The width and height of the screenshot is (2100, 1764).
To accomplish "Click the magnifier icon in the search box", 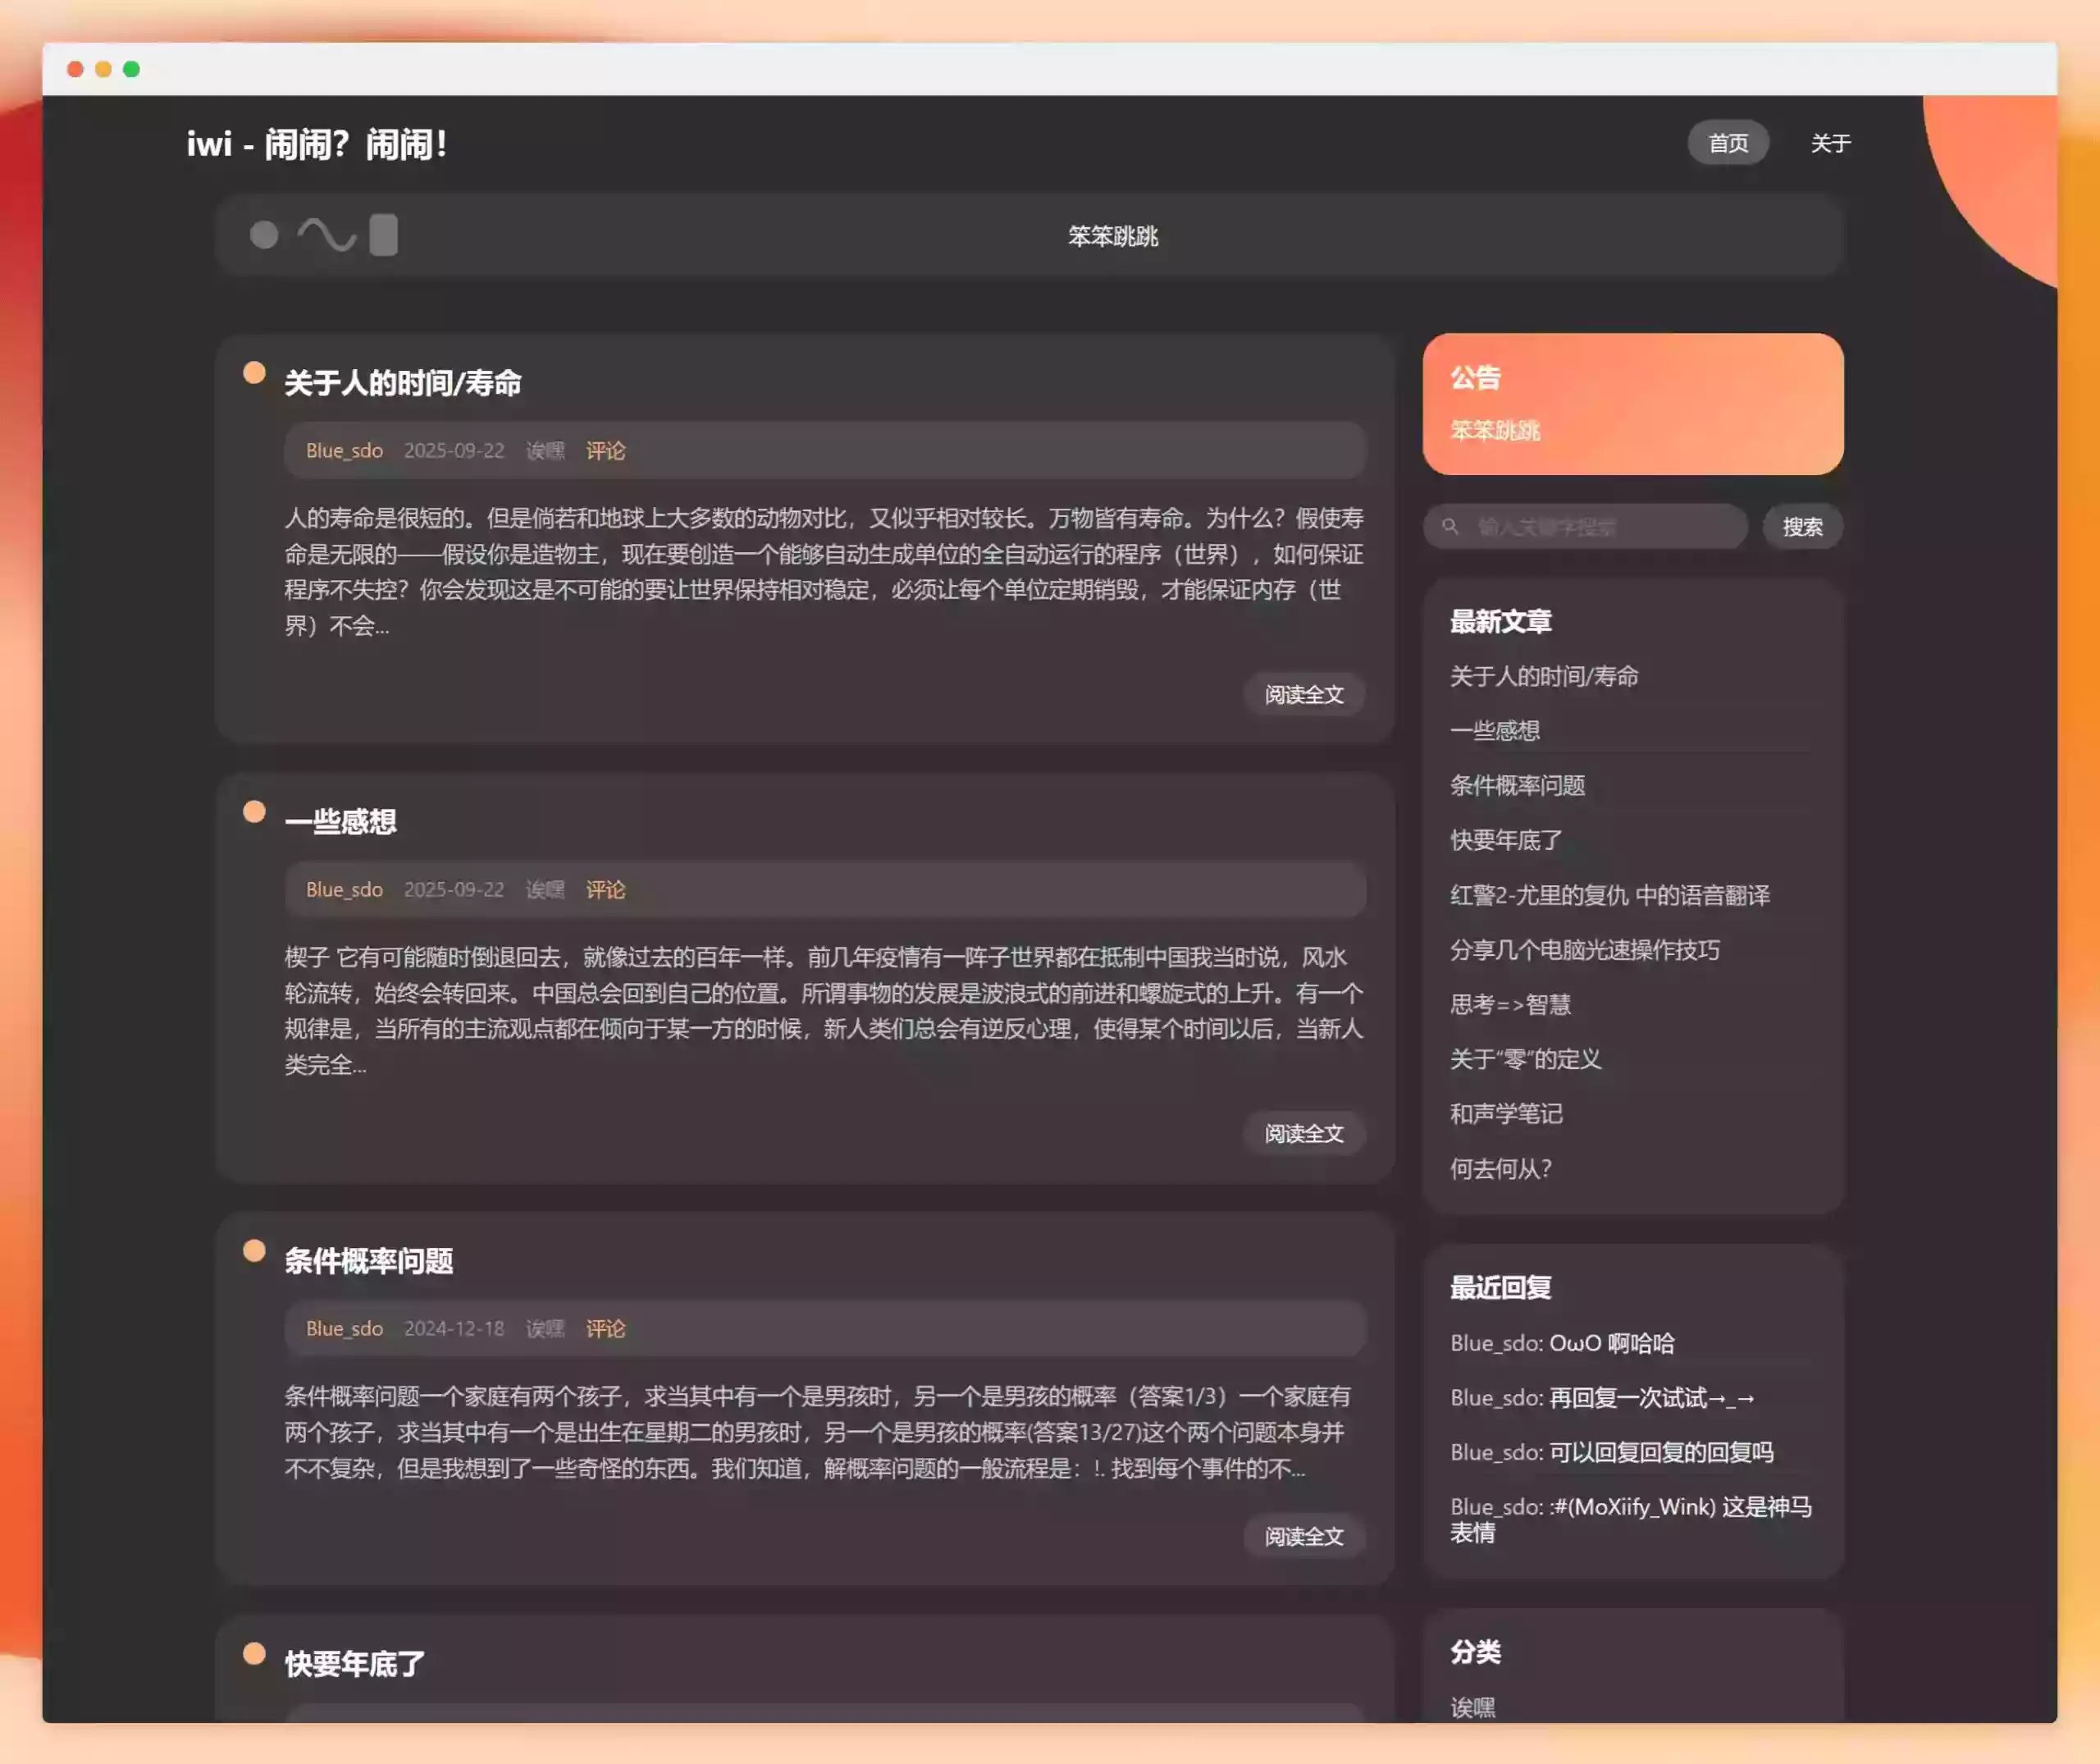I will pyautogui.click(x=1449, y=527).
